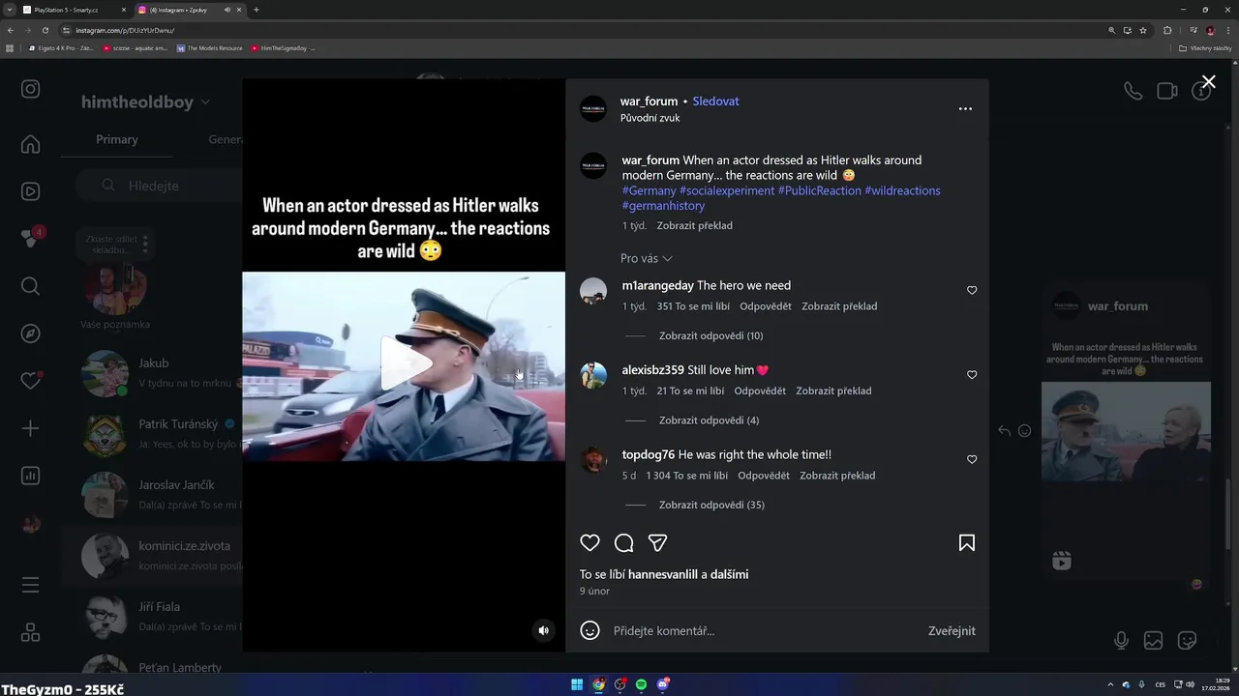The height and width of the screenshot is (696, 1239).
Task: Expand the 'Pro vás' comments sort dropdown
Action: 647,258
